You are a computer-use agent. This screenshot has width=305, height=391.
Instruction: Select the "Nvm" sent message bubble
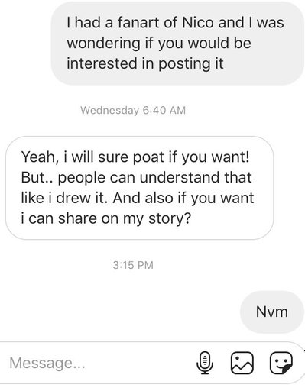(x=272, y=312)
